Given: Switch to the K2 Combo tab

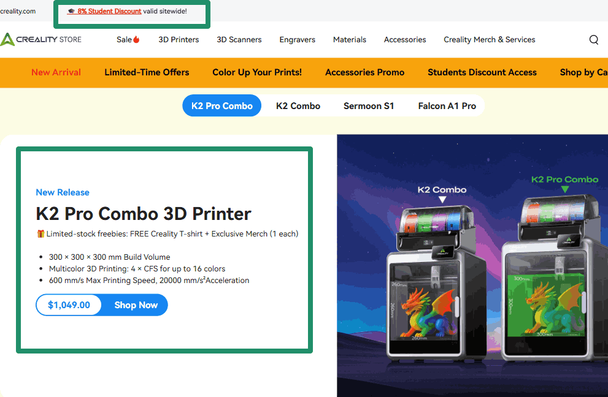Looking at the screenshot, I should [298, 106].
